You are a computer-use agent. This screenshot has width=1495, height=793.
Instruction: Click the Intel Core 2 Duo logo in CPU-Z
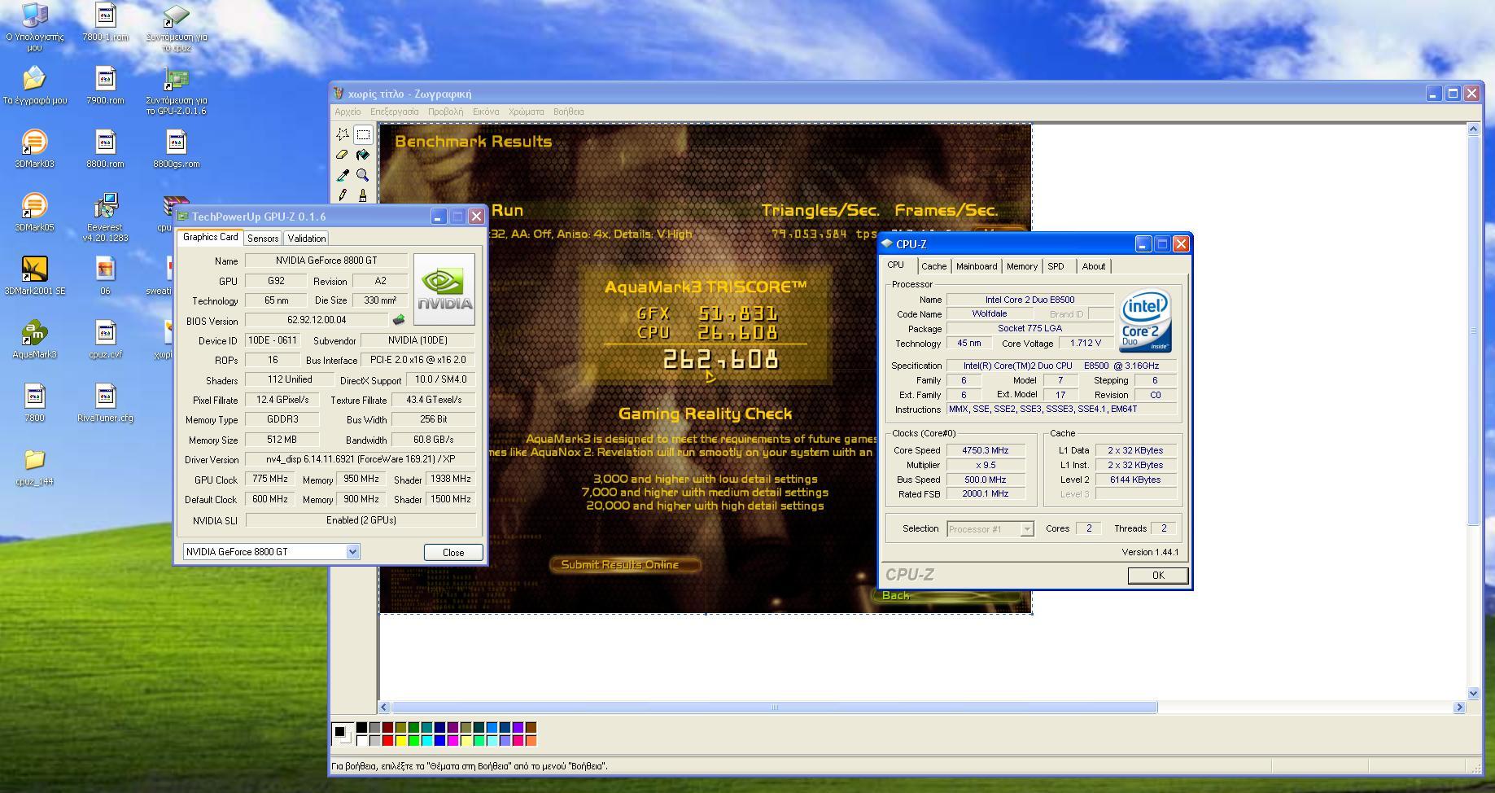coord(1146,321)
